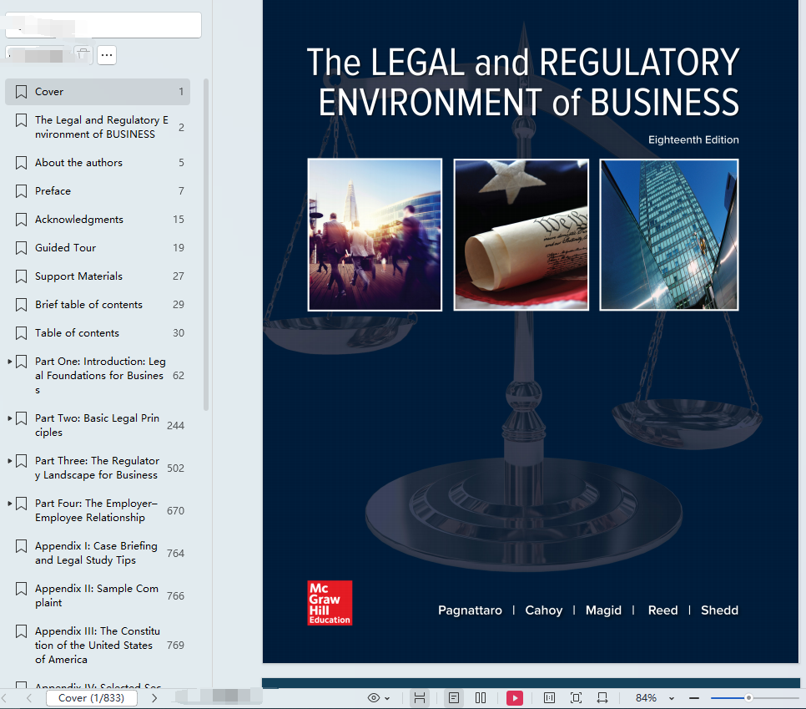The width and height of the screenshot is (806, 709).
Task: Expand the Part One bookmark section
Action: 10,362
